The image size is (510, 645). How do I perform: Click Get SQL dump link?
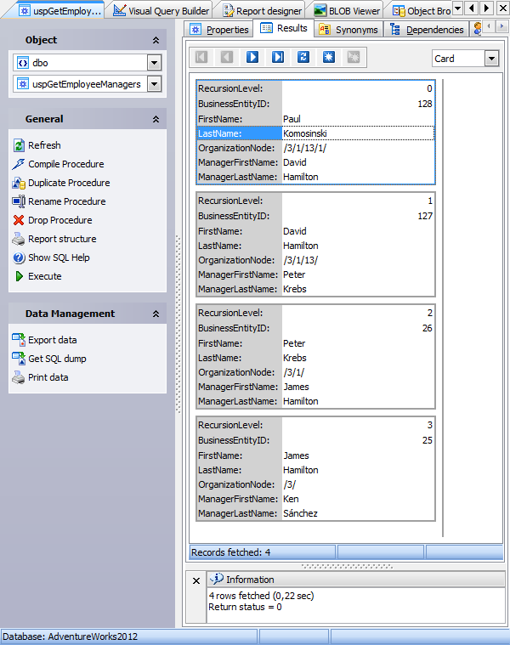coord(57,359)
